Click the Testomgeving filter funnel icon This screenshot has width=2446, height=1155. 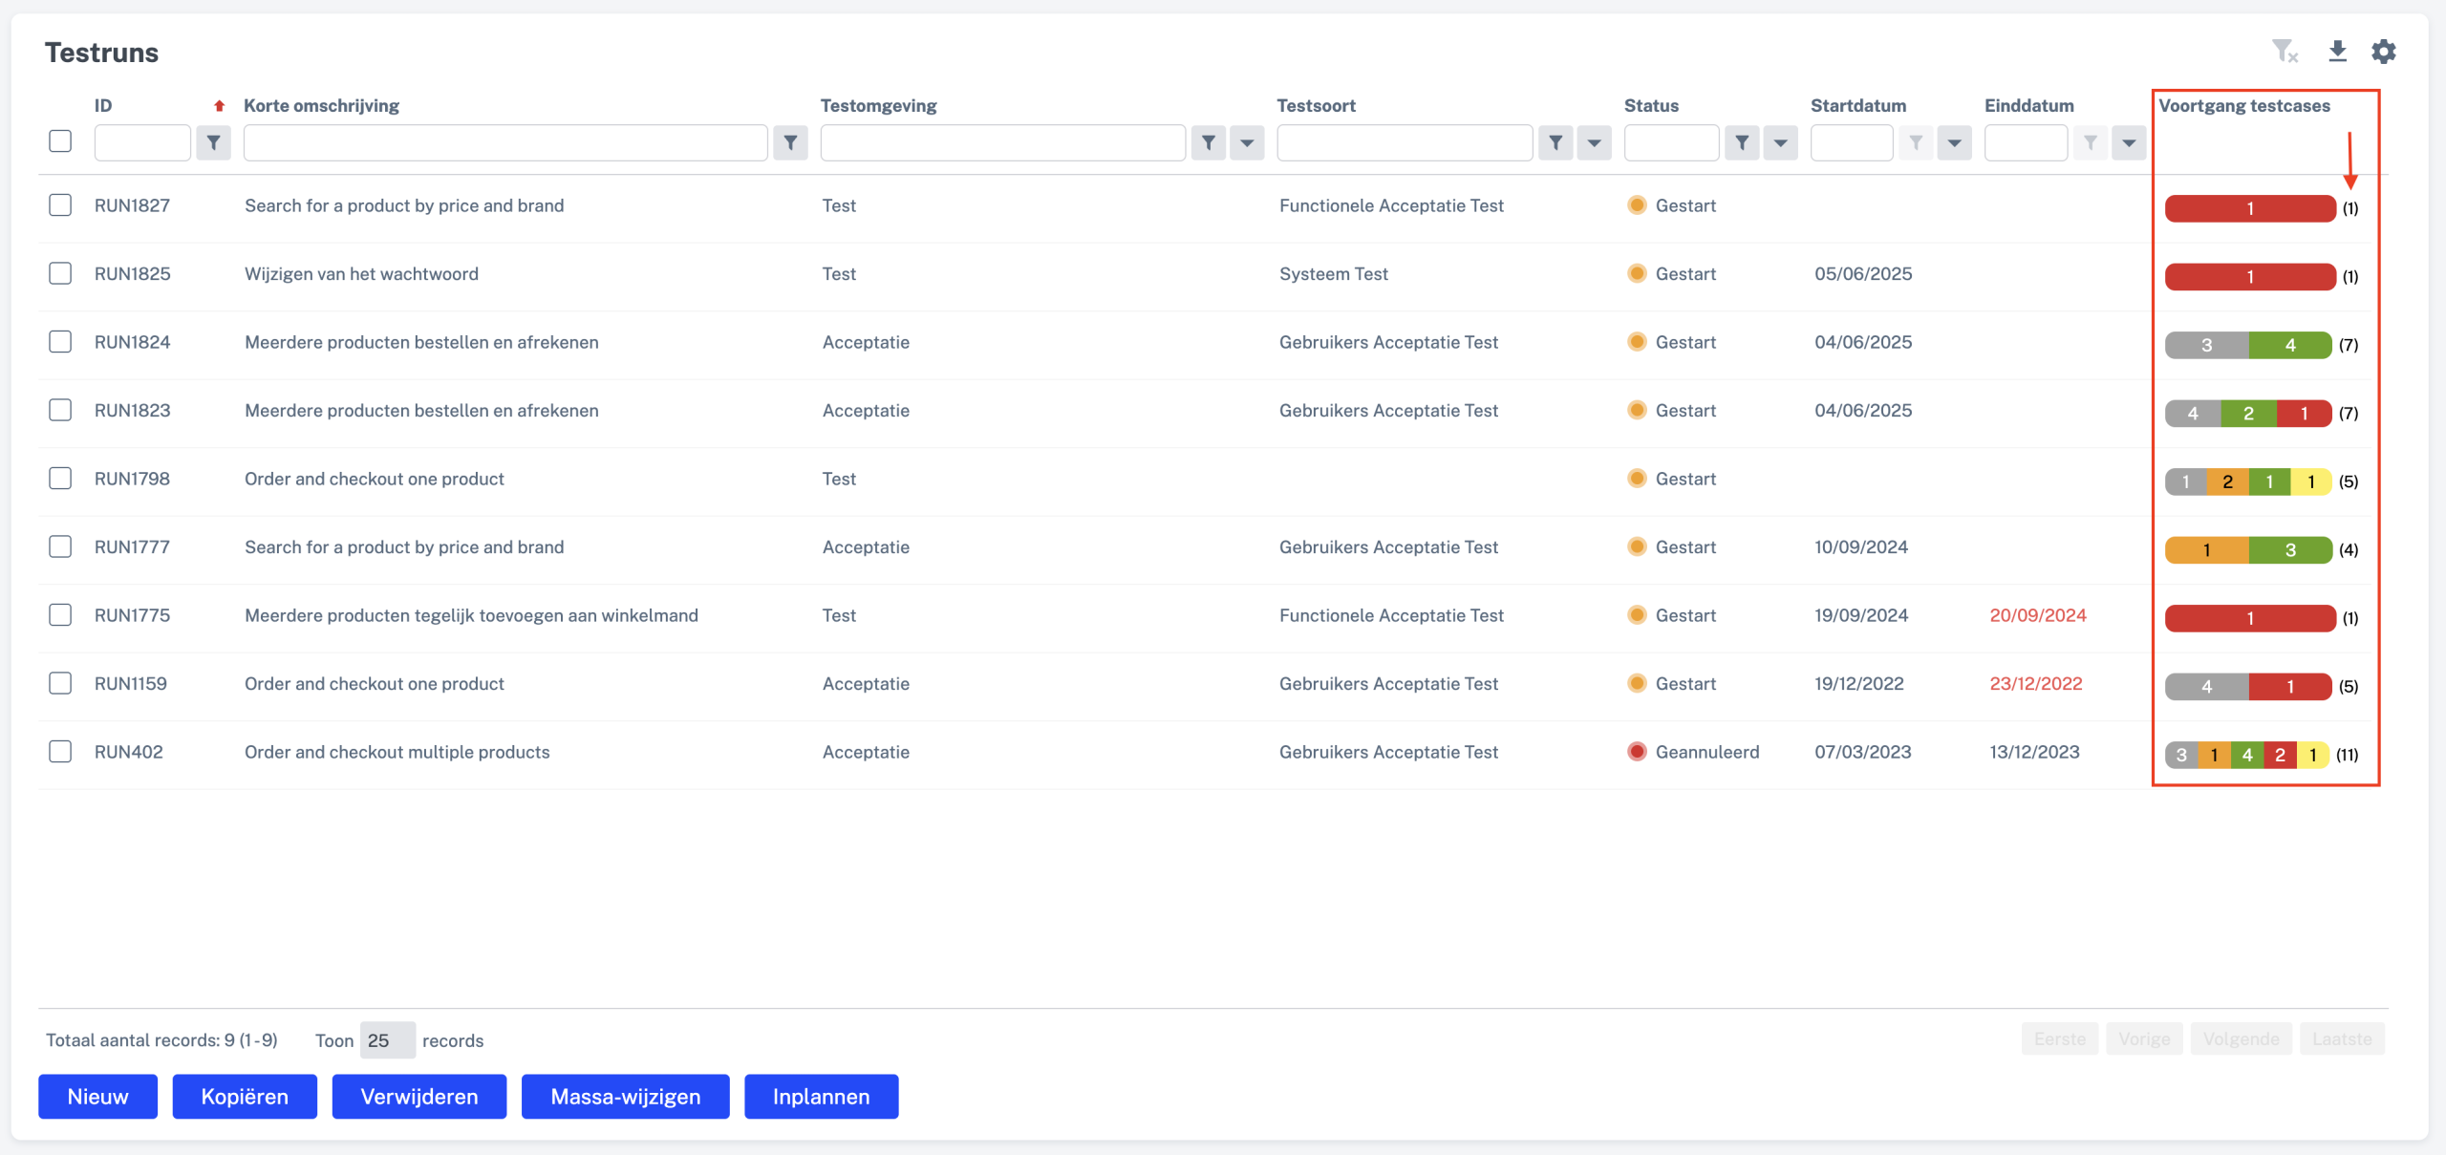click(x=1209, y=143)
